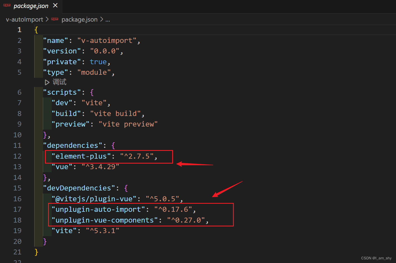Click the "module" value
The width and height of the screenshot is (396, 263).
coord(94,72)
